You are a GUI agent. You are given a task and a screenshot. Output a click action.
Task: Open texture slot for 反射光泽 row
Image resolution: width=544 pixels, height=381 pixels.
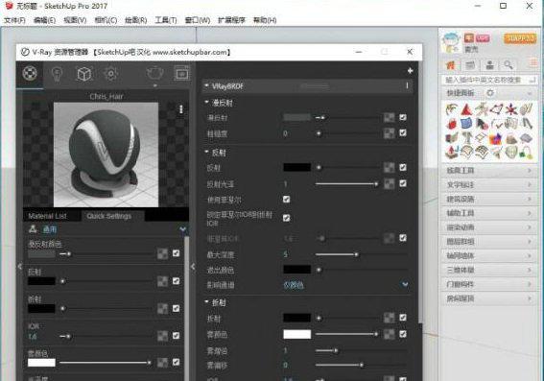coord(389,183)
